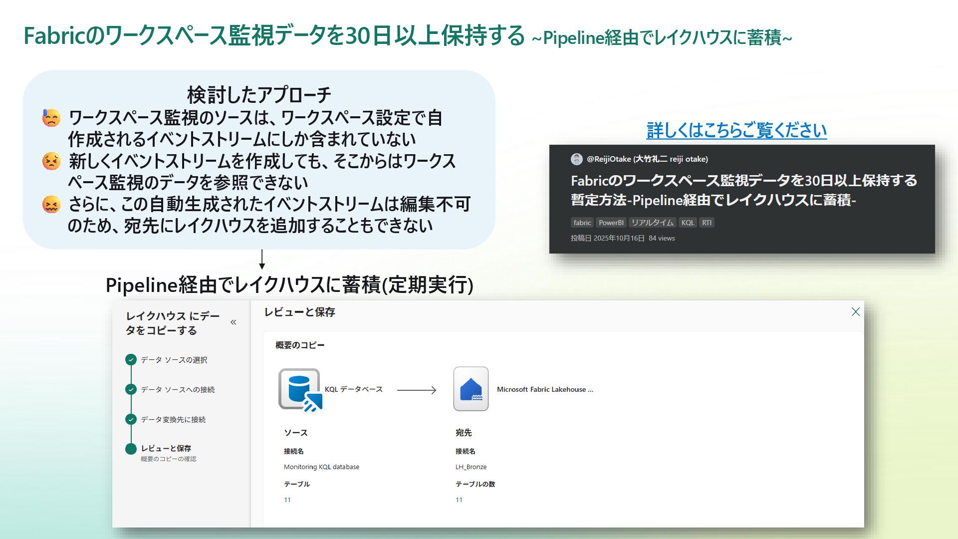This screenshot has width=958, height=539.
Task: Select the データ ソースの選択 step
Action: tap(174, 360)
